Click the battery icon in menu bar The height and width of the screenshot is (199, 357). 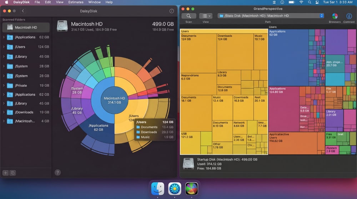tap(292, 2)
